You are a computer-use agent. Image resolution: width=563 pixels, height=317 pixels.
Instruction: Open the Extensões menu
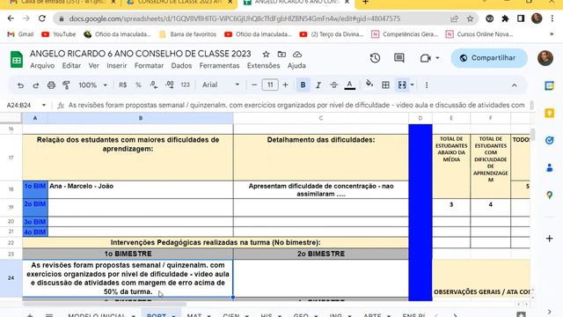coord(264,66)
